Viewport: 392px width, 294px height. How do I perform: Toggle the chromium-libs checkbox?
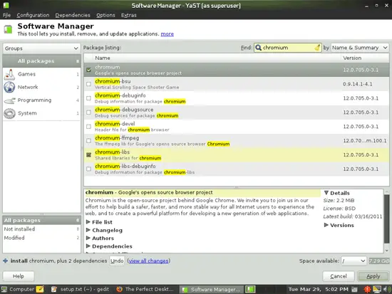pyautogui.click(x=88, y=155)
